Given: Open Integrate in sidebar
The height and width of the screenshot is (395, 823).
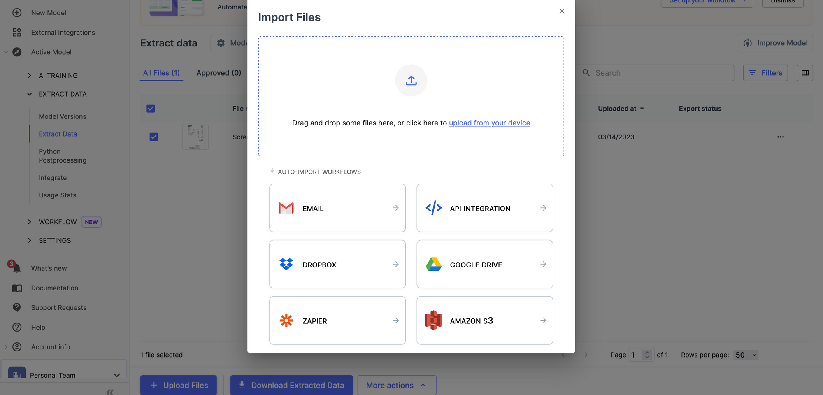Looking at the screenshot, I should pos(53,178).
